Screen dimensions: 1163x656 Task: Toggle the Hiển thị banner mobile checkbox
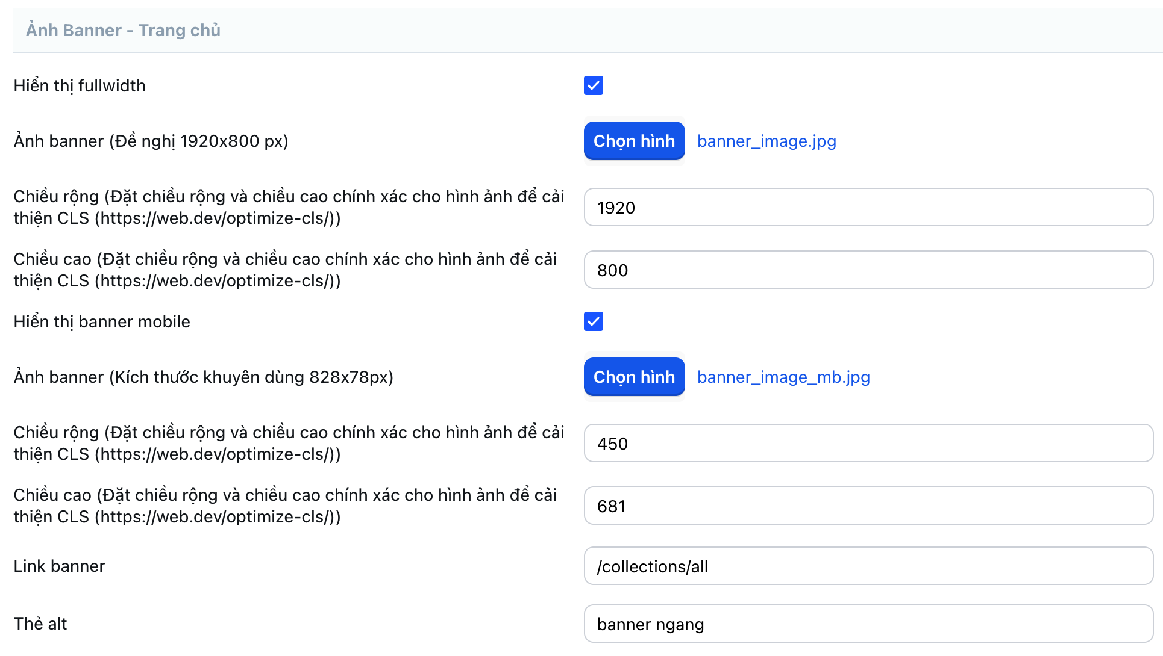[x=593, y=321]
